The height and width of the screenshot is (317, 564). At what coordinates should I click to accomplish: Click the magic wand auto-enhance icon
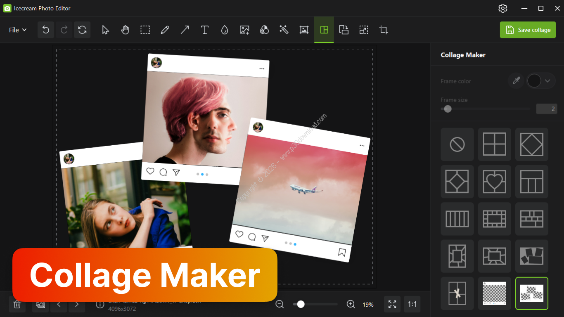[284, 30]
